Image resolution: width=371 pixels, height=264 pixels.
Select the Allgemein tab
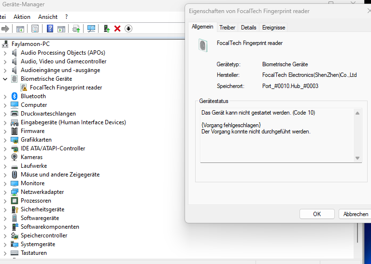(202, 27)
